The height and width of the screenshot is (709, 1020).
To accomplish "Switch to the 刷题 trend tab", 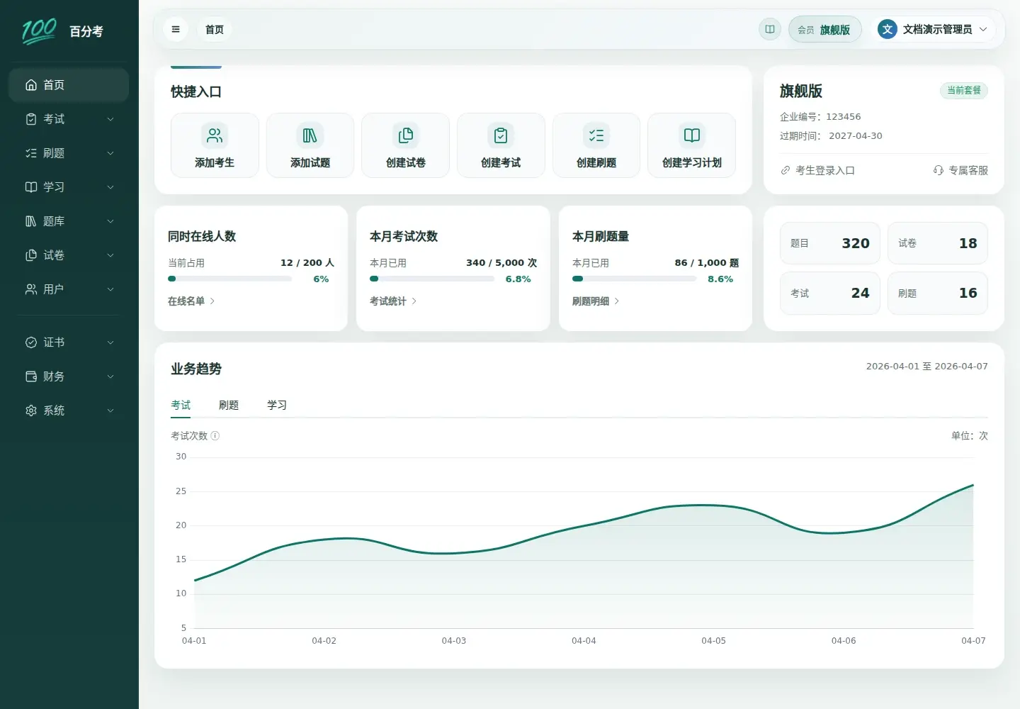I will pos(229,406).
